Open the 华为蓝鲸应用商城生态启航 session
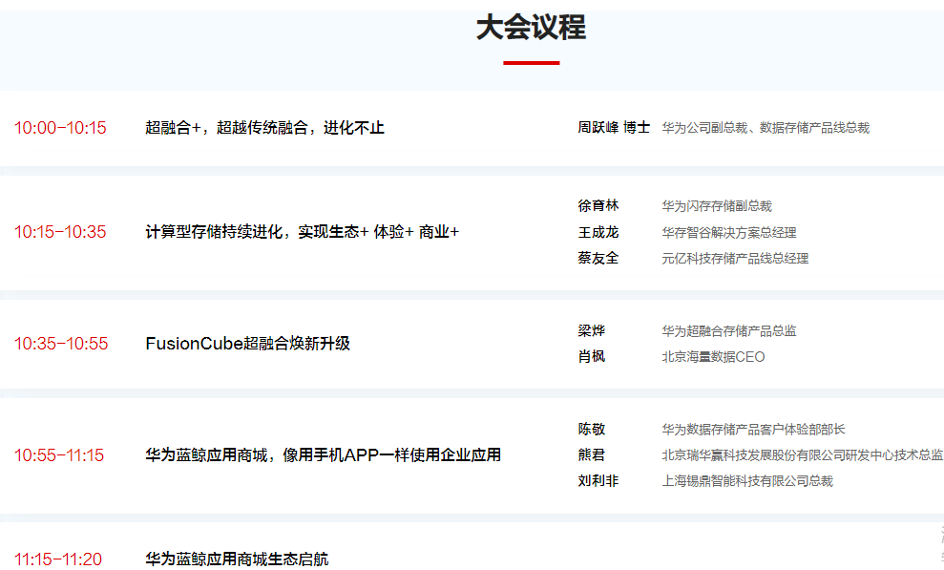The height and width of the screenshot is (570, 944). (x=237, y=559)
